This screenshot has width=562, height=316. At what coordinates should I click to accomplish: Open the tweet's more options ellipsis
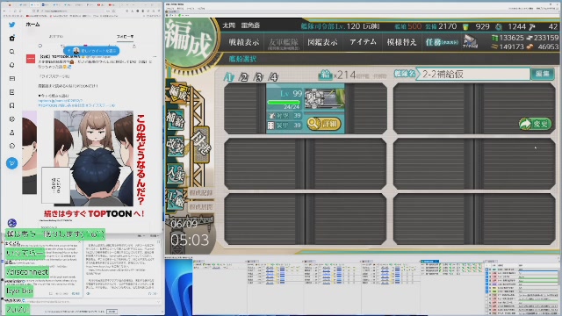(x=155, y=56)
